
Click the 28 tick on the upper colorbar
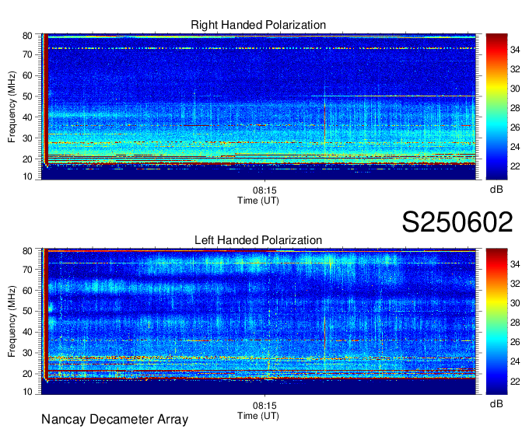[x=515, y=108]
